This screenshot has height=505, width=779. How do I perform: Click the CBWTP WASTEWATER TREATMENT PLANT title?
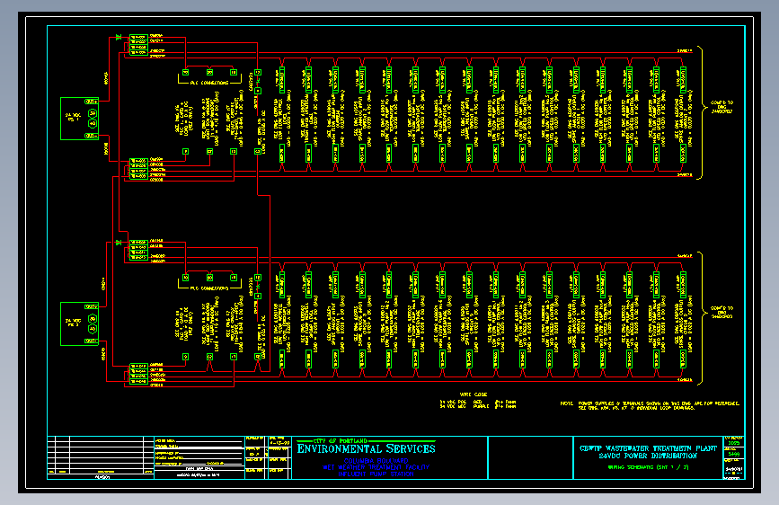(x=648, y=448)
